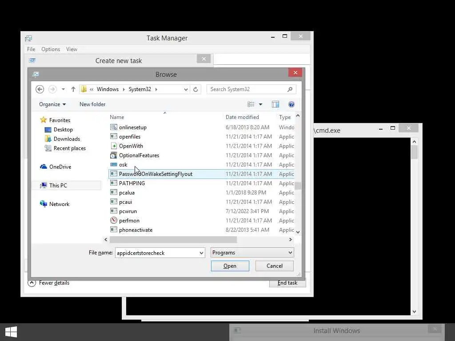Image resolution: width=455 pixels, height=341 pixels.
Task: Click the perfmon file icon
Action: tap(114, 220)
